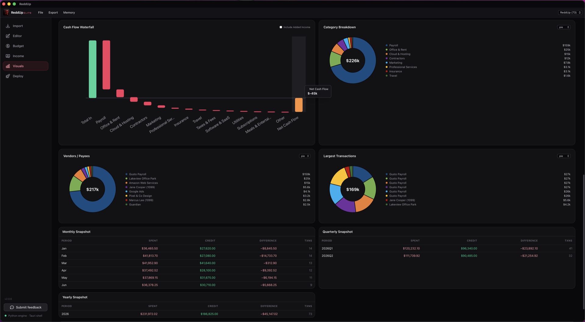The width and height of the screenshot is (585, 322).
Task: Open Category Breakdown chart type dropdown
Action: pyautogui.click(x=564, y=27)
